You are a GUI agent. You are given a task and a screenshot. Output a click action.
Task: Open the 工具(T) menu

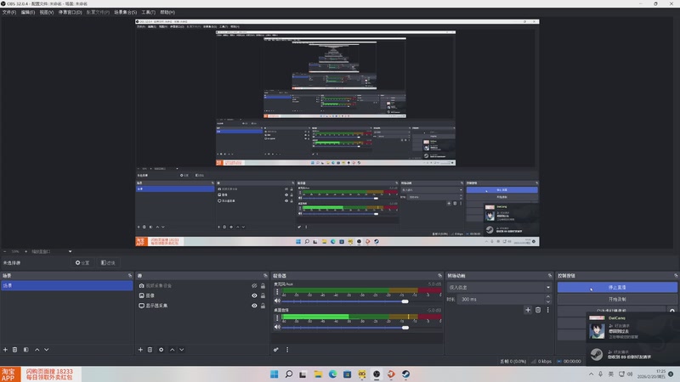click(148, 12)
